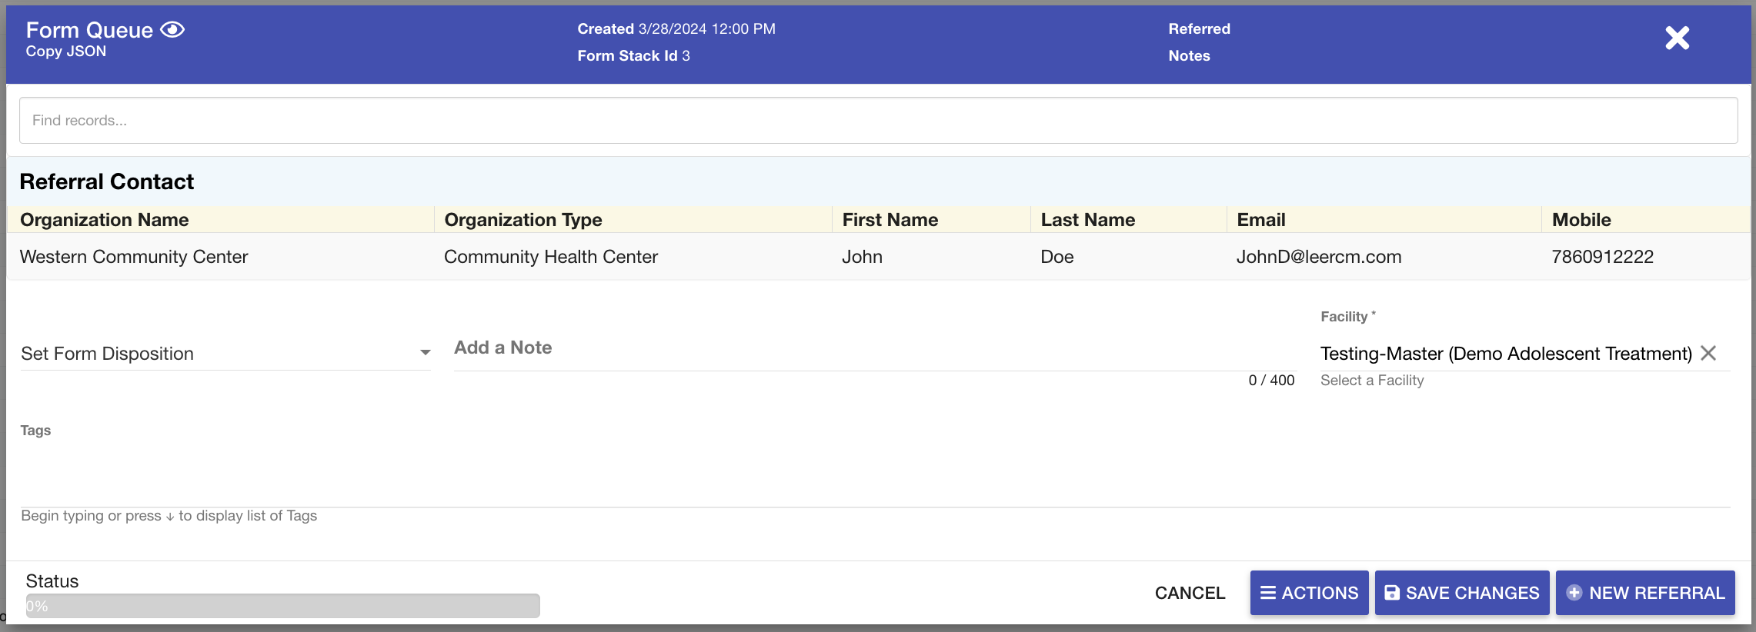The width and height of the screenshot is (1756, 632).
Task: Click the JohnD@leercm.com email cell
Action: tap(1318, 257)
